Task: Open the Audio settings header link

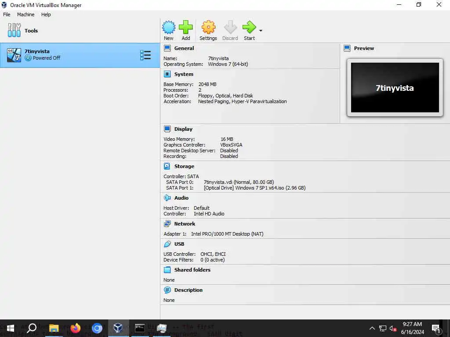Action: pos(181,198)
